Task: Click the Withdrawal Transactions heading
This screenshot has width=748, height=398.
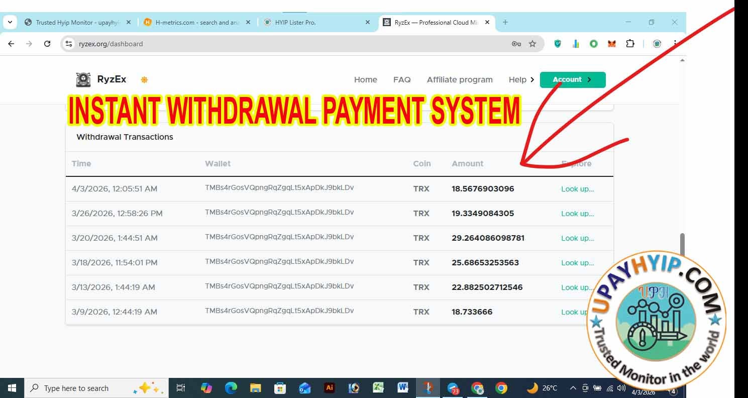Action: (x=125, y=137)
